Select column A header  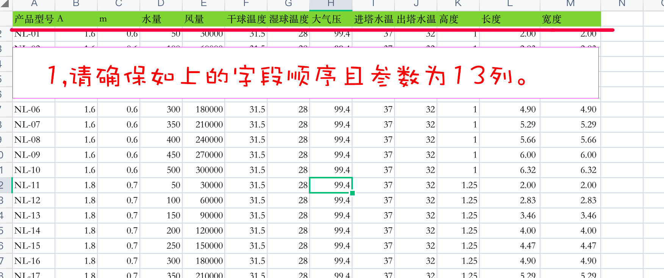(34, 5)
